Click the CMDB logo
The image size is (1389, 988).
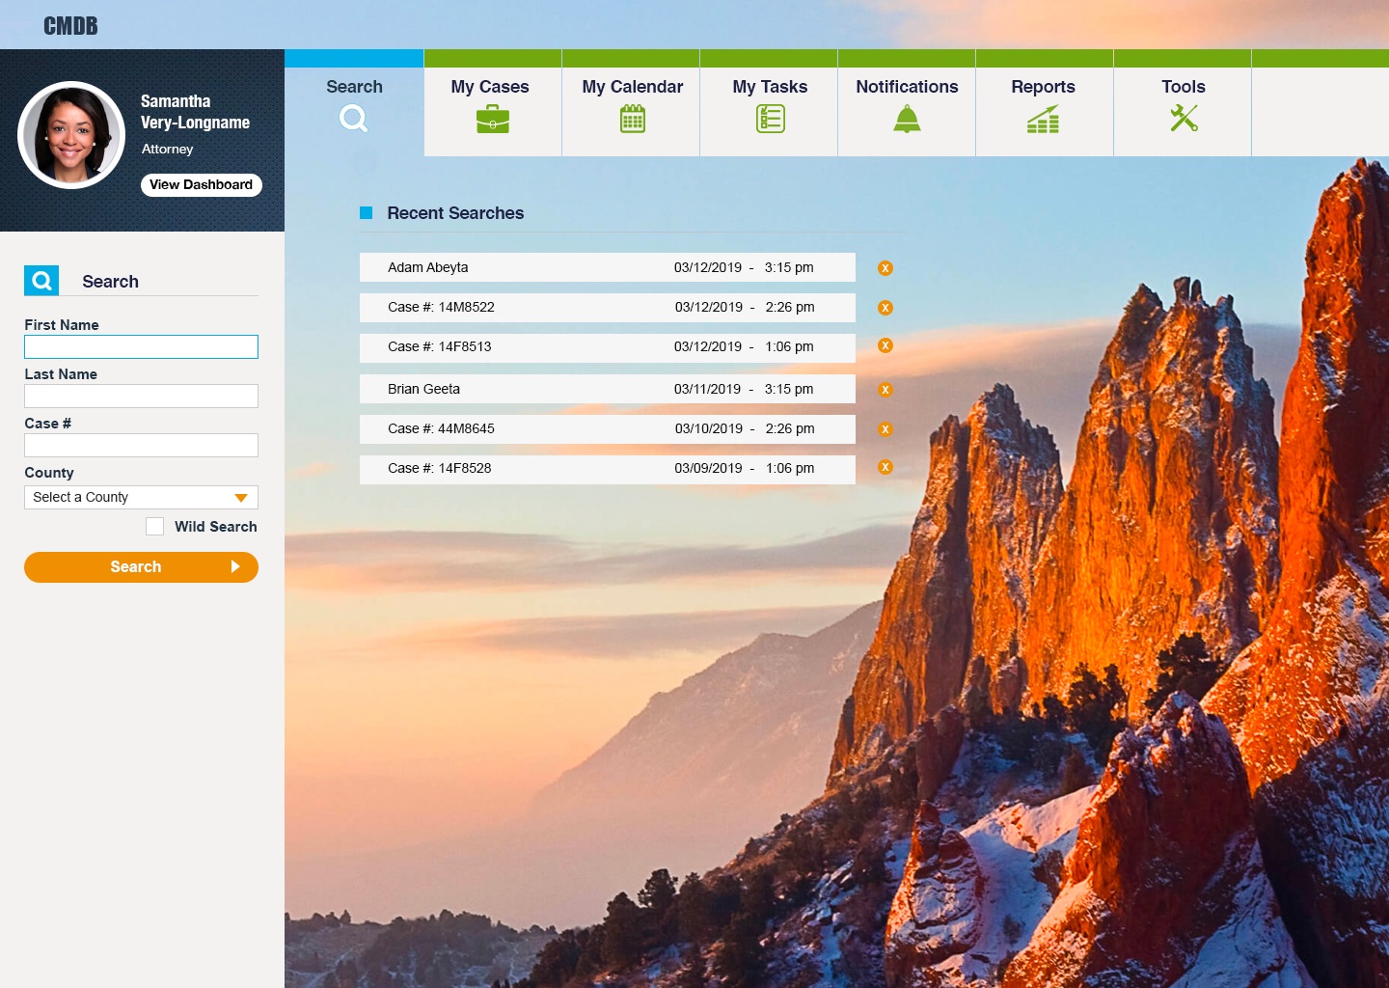pos(70,26)
